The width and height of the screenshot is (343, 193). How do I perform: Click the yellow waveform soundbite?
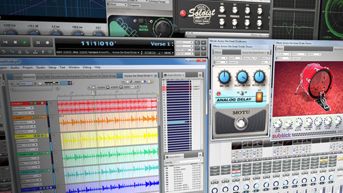(x=109, y=139)
